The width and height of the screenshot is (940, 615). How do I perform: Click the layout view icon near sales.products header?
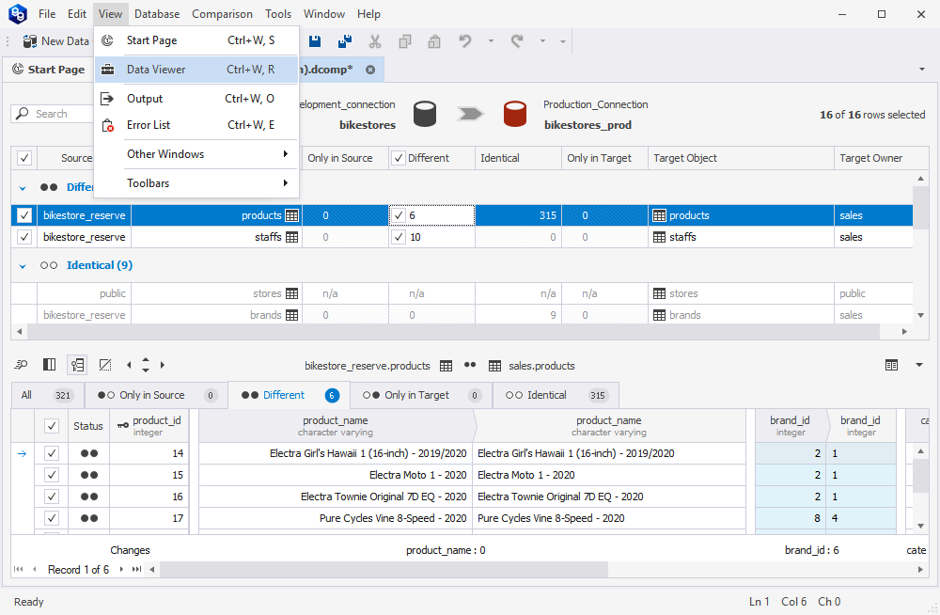tap(891, 365)
